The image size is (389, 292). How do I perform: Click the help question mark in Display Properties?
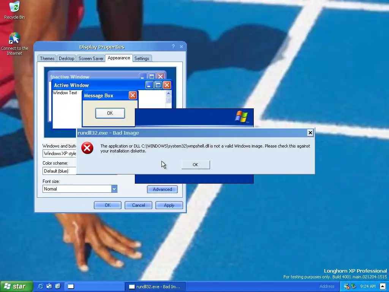173,46
